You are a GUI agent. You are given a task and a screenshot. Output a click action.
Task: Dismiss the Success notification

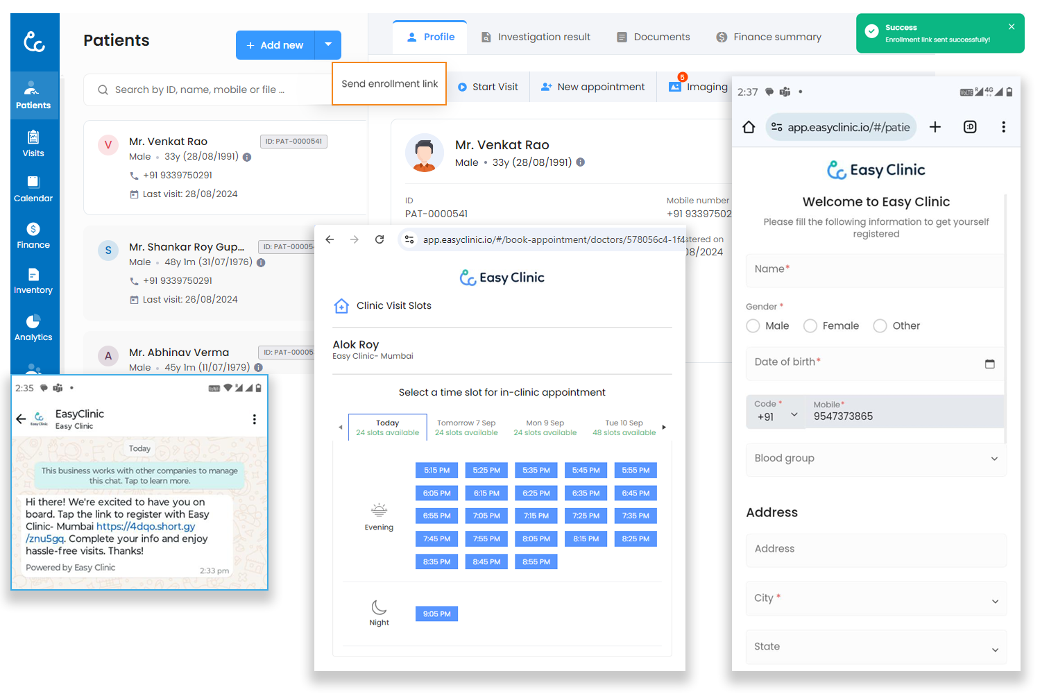tap(1011, 27)
